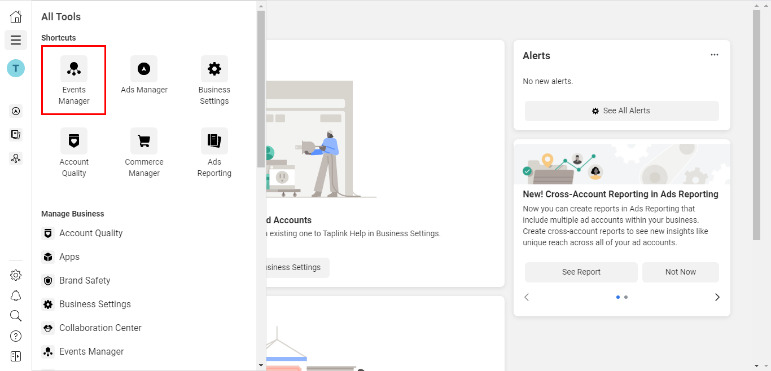
Task: Open Commerce Manager cart shortcut
Action: [144, 141]
